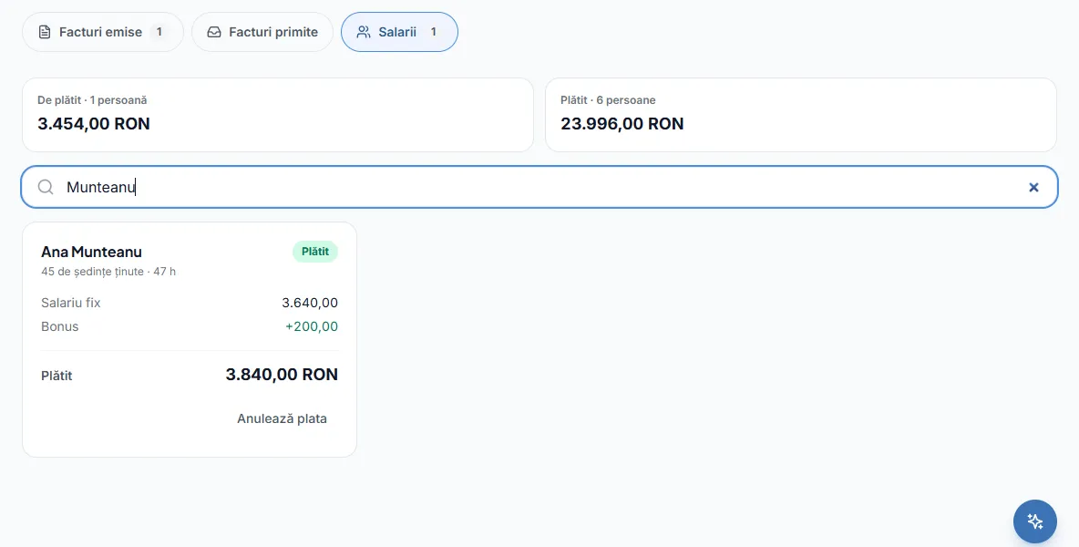Switch to the Facturi primite tab
1079x547 pixels.
pyautogui.click(x=262, y=32)
